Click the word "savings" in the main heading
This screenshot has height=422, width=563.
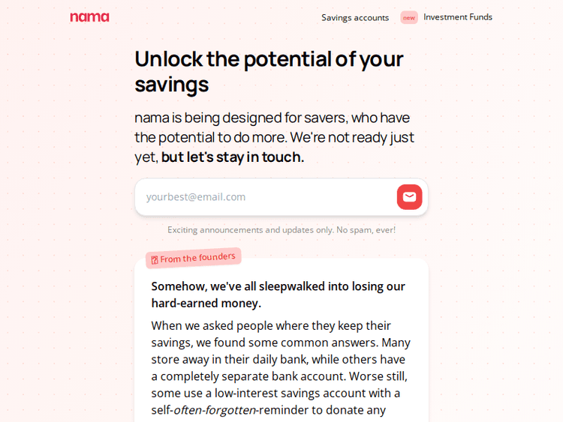pos(171,84)
